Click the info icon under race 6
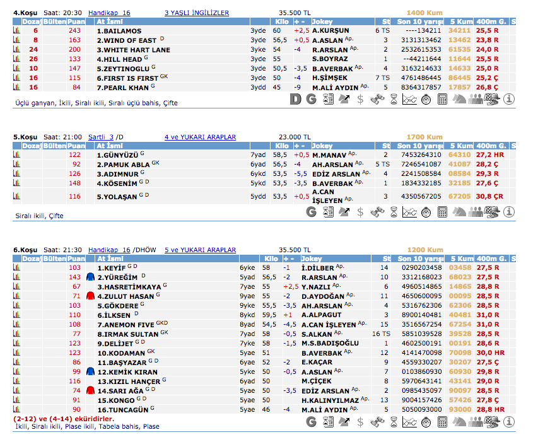Viewport: 538px width, 442px height. click(509, 422)
